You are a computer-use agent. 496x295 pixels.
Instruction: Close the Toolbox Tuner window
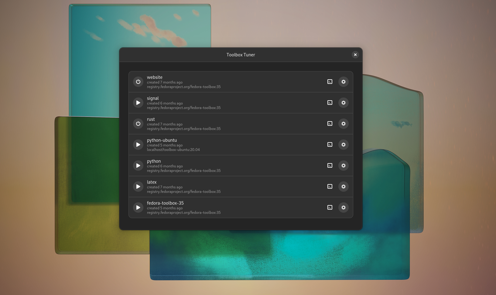tap(355, 55)
